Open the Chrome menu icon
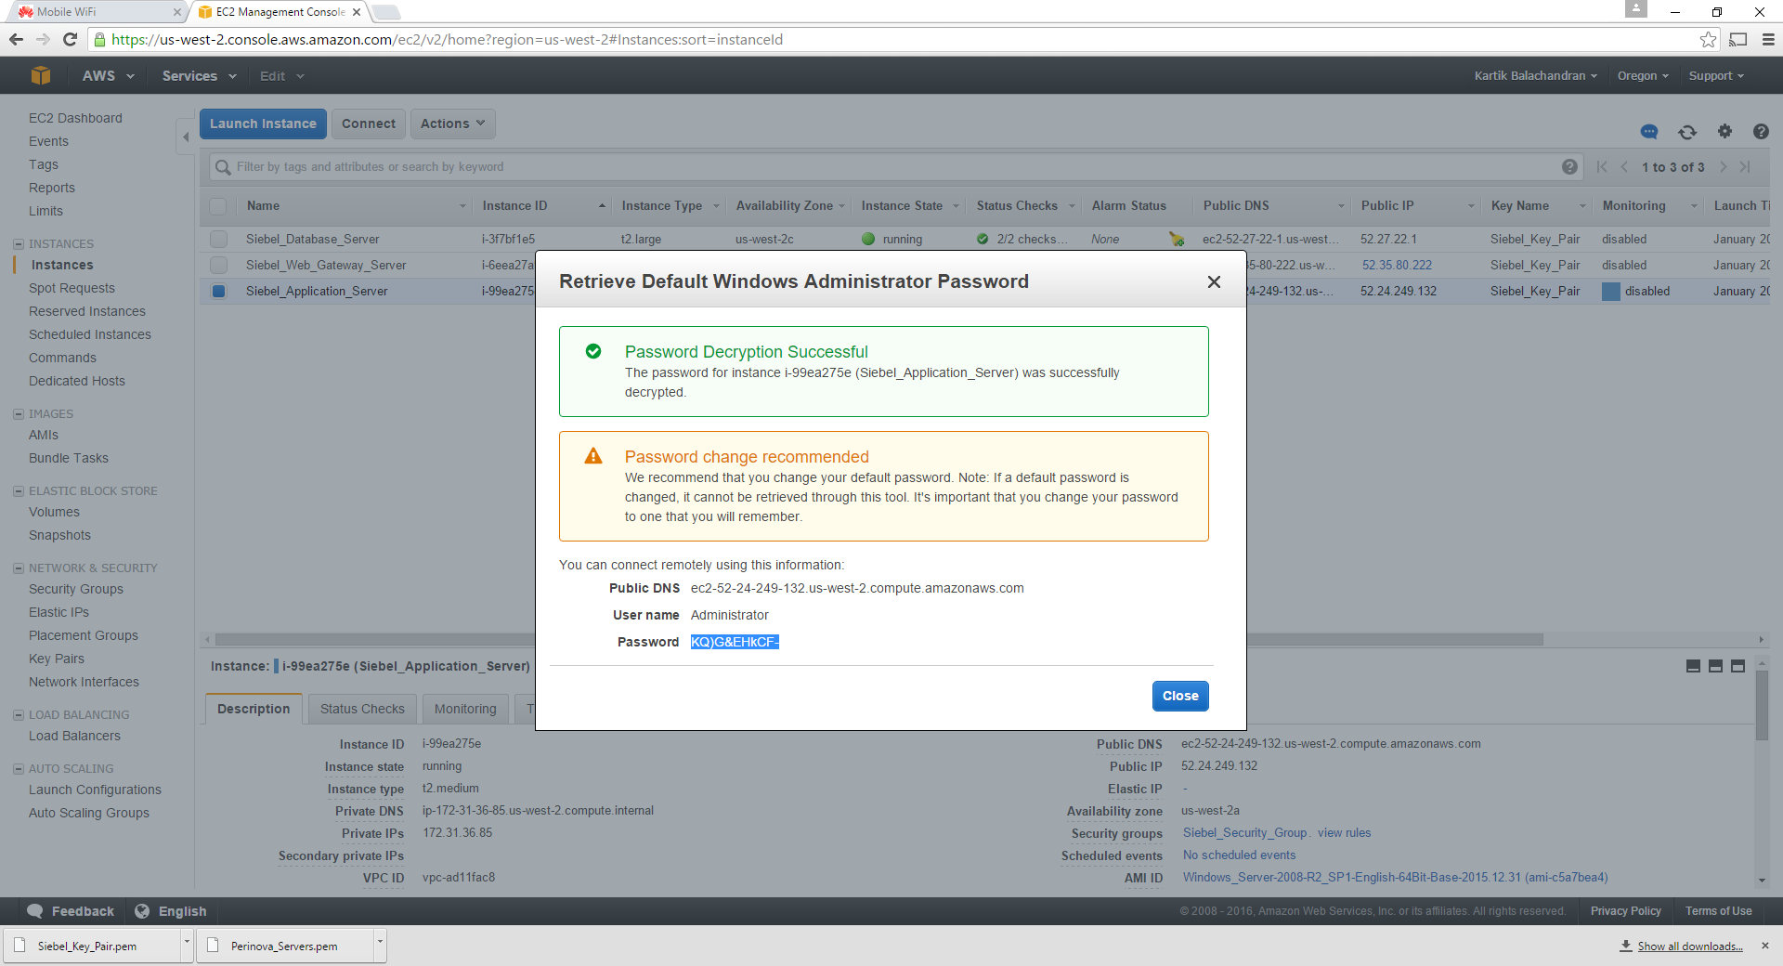The width and height of the screenshot is (1783, 966). click(x=1768, y=39)
